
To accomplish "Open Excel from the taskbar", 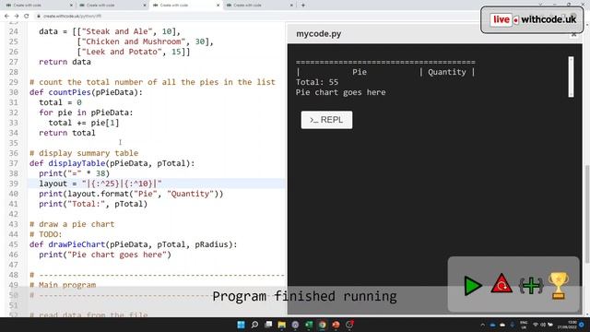I will [309, 325].
